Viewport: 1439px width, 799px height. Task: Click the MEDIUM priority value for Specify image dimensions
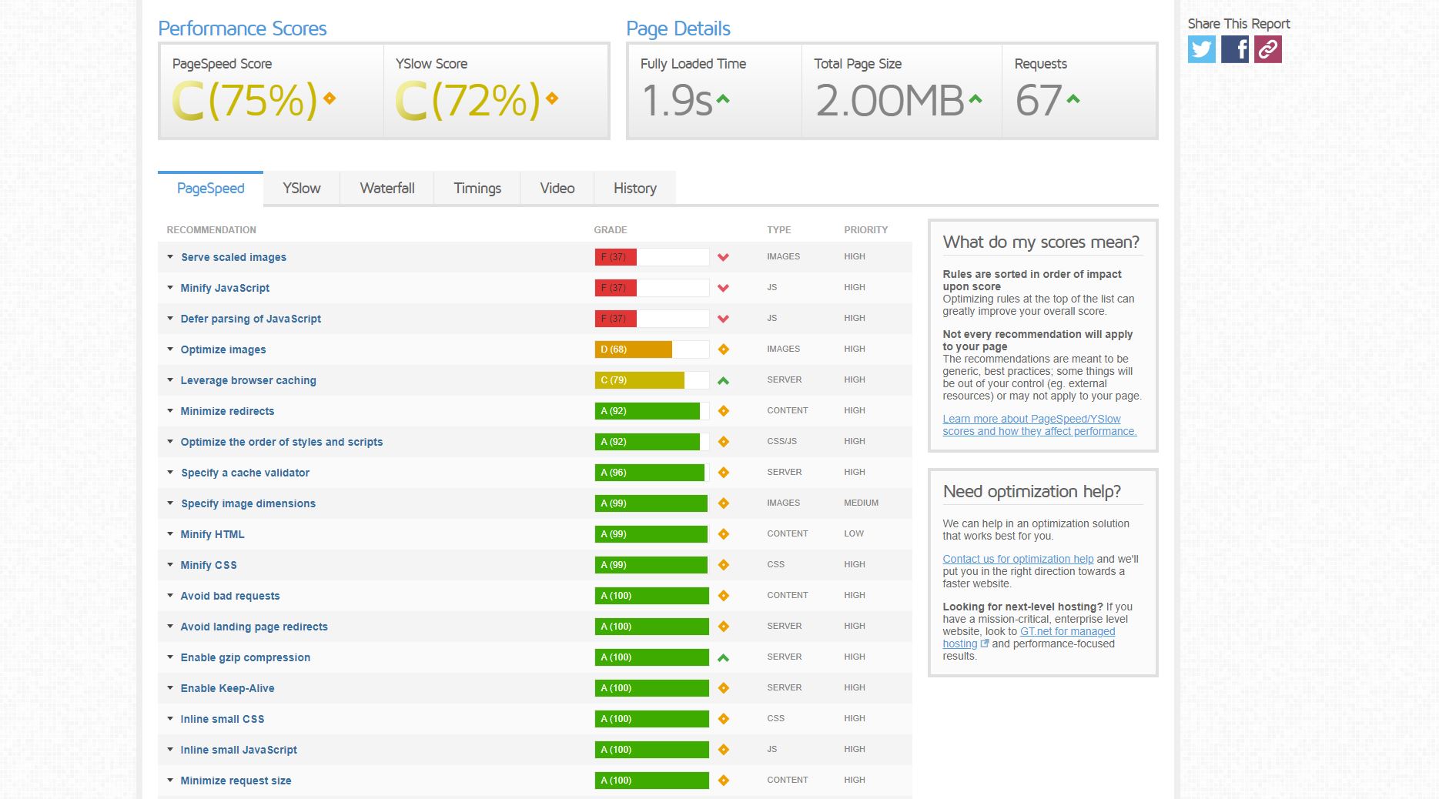(x=861, y=503)
